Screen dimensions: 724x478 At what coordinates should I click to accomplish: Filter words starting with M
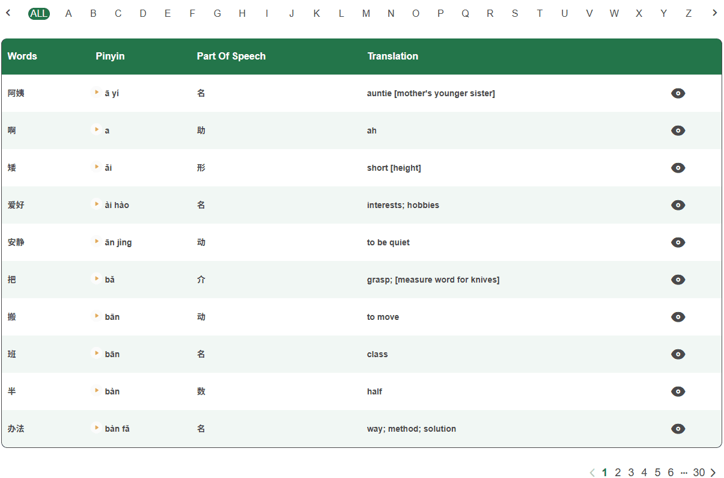(x=366, y=12)
